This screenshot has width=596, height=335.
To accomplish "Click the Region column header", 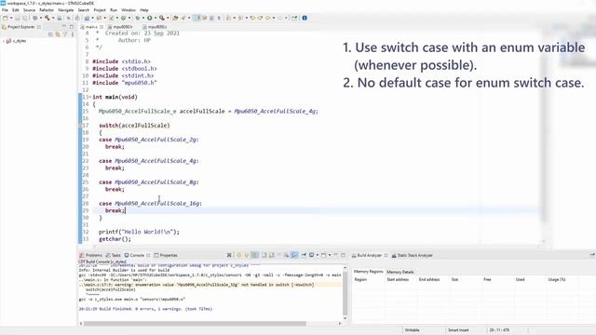I will [x=360, y=279].
